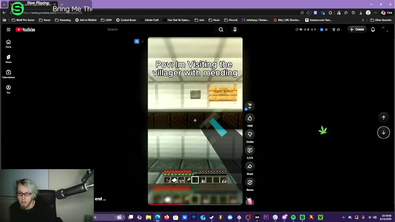This screenshot has width=395, height=222.
Task: Click the browser Back arrow
Action: click(x=4, y=13)
